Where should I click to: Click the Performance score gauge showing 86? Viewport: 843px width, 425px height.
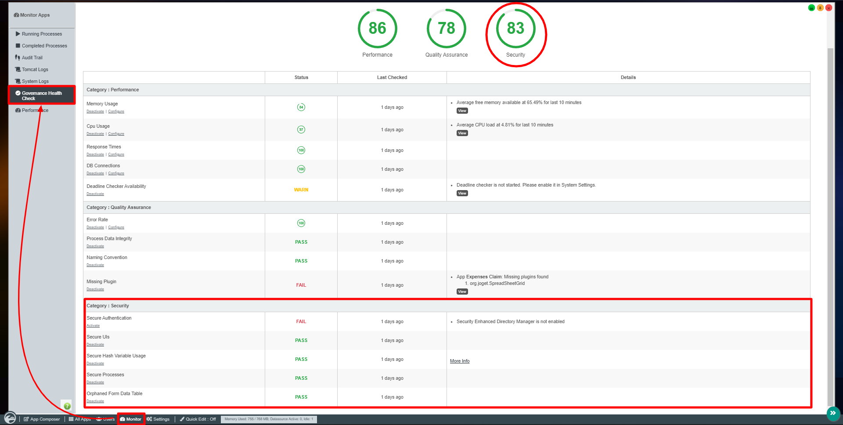click(377, 29)
